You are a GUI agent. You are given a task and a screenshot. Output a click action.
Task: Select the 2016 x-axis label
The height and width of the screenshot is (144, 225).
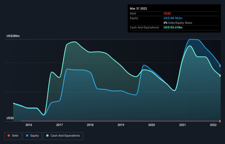pos(29,125)
